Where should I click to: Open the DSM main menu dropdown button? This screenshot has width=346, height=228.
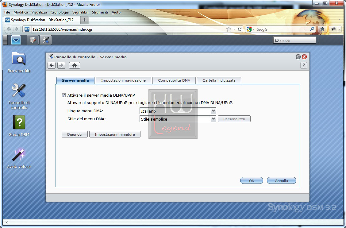[x=16, y=40]
